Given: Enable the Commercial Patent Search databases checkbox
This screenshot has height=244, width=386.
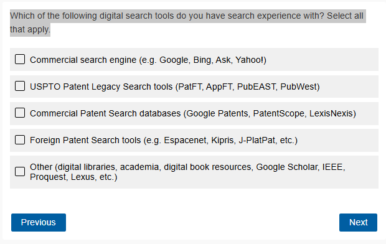Looking at the screenshot, I should coord(20,113).
